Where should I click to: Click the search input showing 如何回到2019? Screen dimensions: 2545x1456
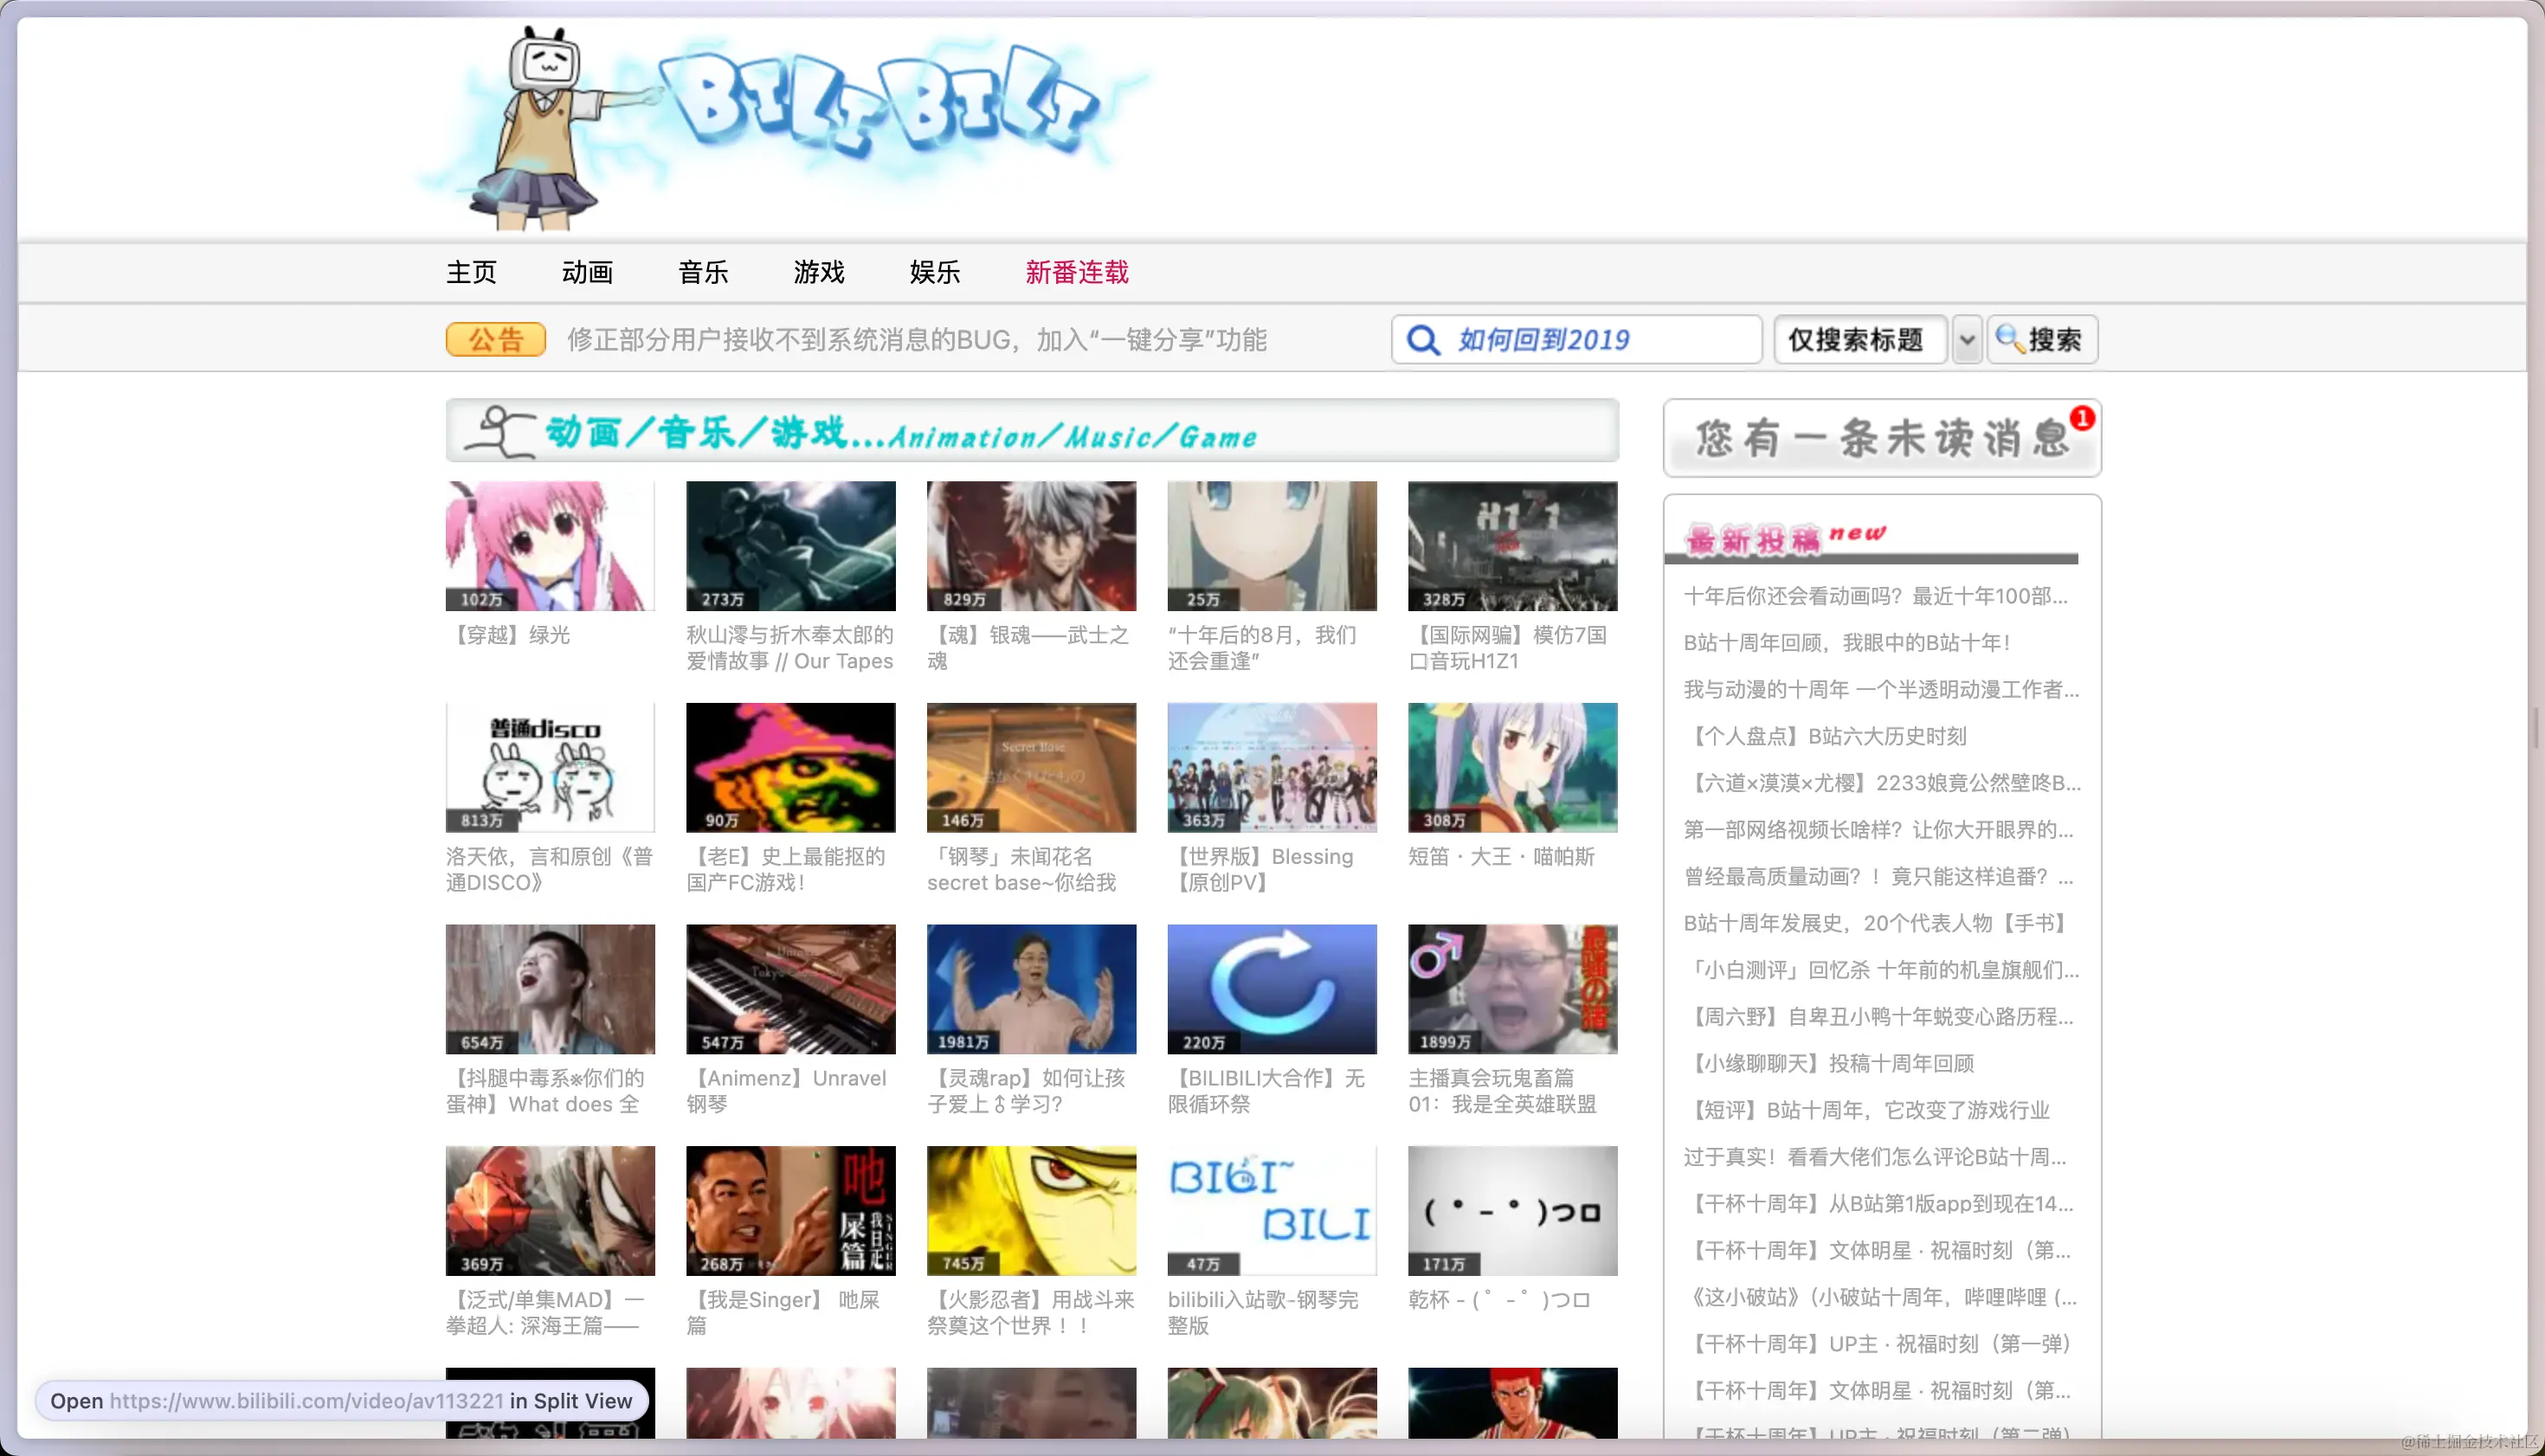(1576, 340)
